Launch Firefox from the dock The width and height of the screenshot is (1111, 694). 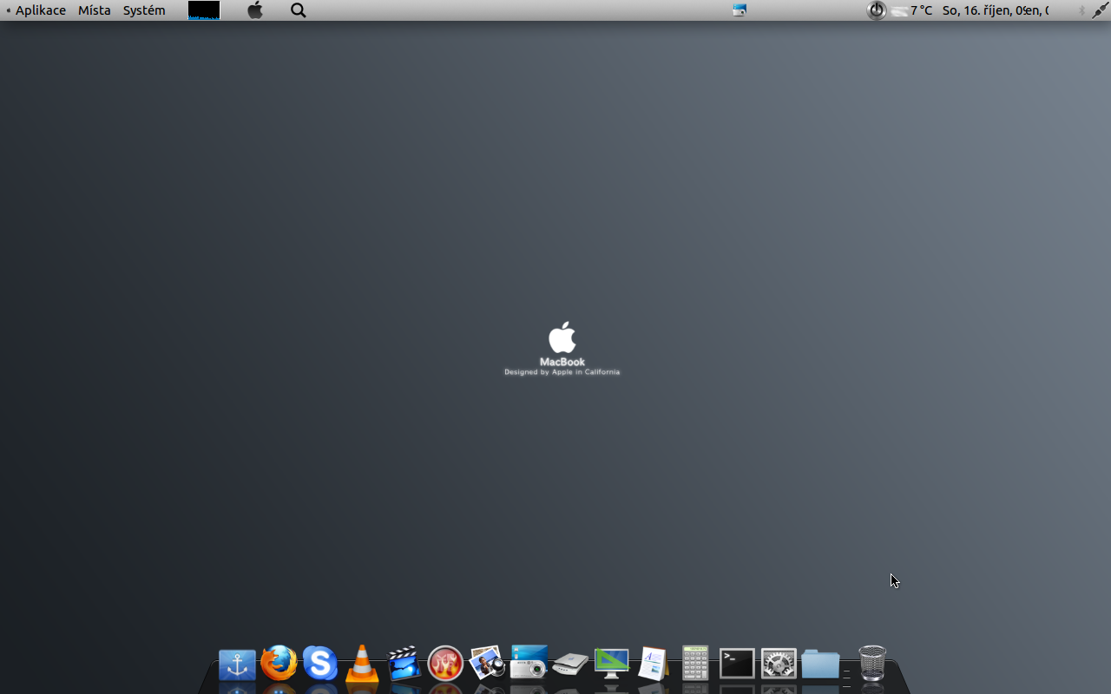click(279, 664)
